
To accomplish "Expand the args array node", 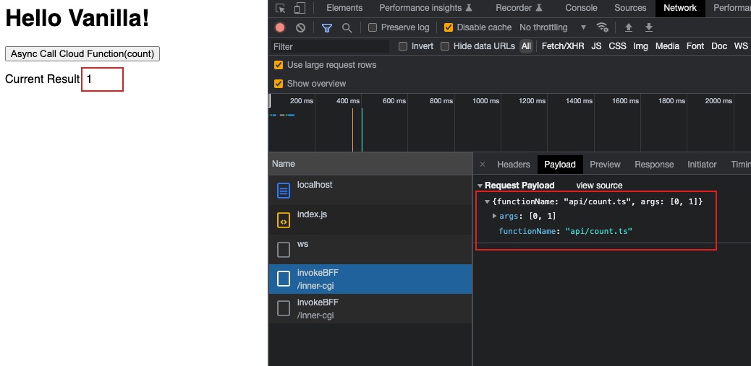I will [494, 216].
